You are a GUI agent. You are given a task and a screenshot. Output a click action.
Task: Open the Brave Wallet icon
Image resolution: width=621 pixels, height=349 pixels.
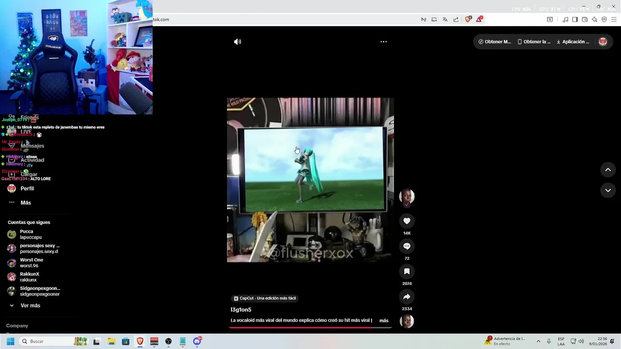coord(585,19)
